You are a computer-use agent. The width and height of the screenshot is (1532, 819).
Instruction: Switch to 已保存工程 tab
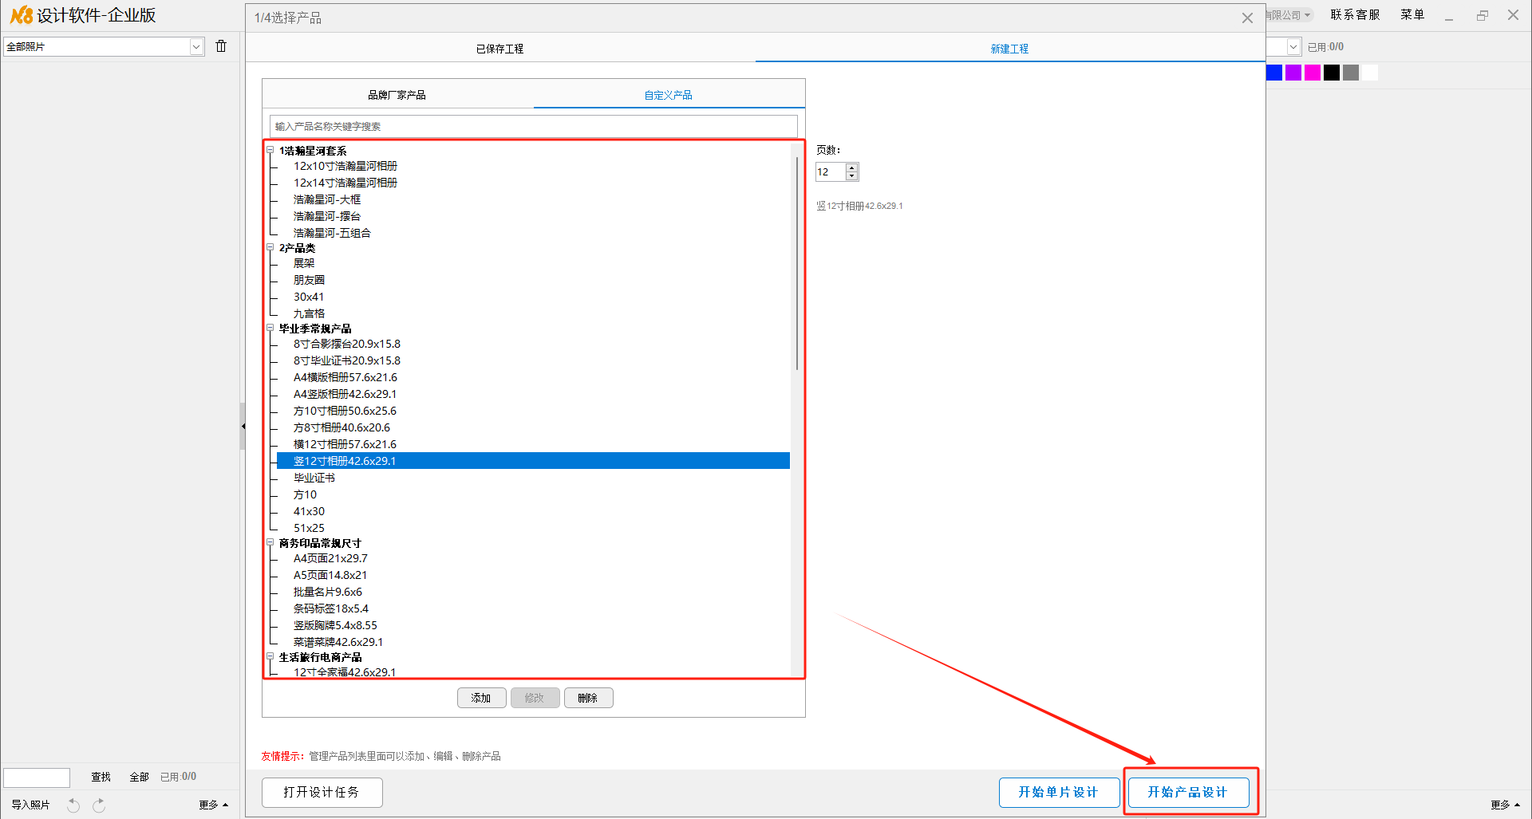pos(499,49)
